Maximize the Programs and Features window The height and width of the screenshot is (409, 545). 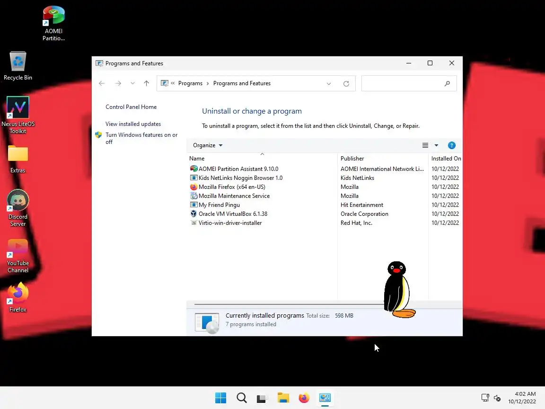tap(430, 63)
